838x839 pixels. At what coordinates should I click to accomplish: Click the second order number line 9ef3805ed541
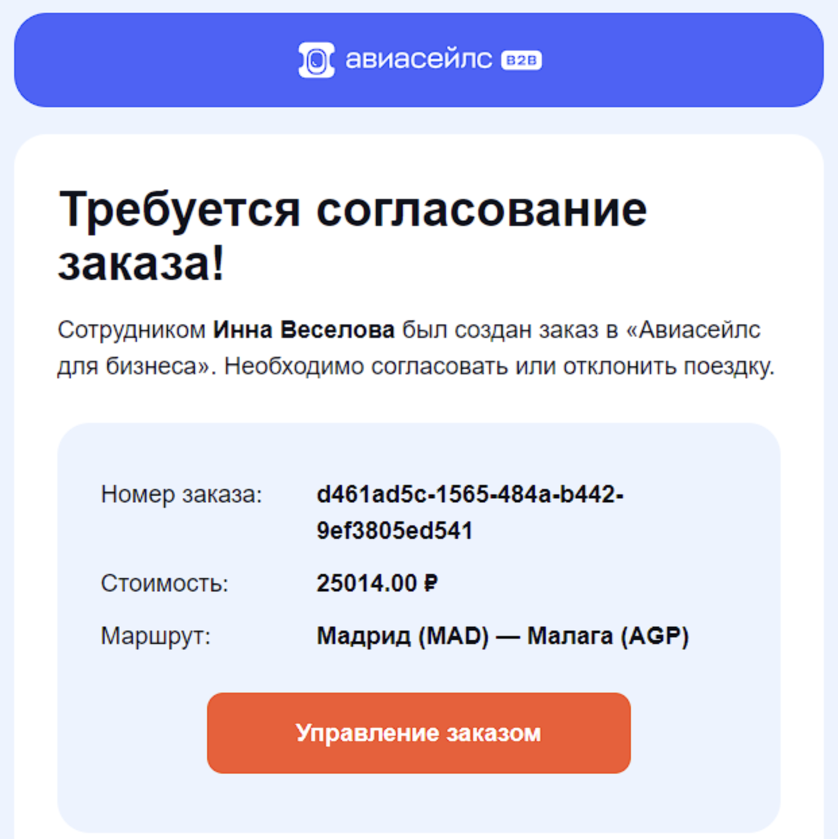click(394, 531)
